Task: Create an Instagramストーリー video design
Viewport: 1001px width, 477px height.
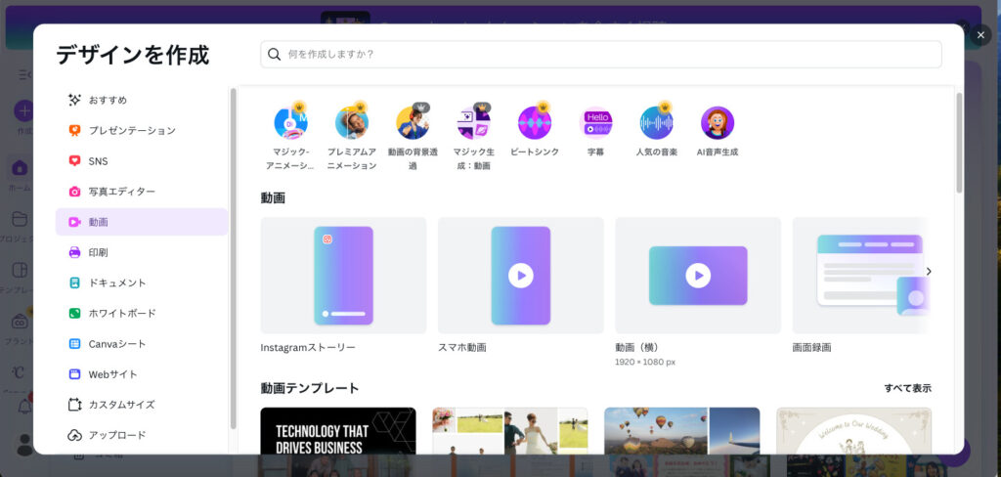Action: click(343, 276)
